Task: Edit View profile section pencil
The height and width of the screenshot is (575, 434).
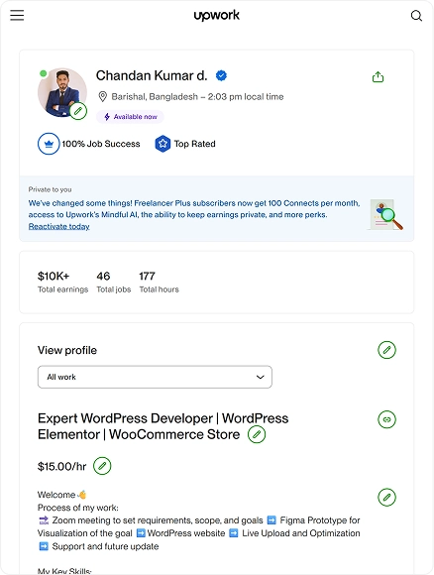Action: 386,350
